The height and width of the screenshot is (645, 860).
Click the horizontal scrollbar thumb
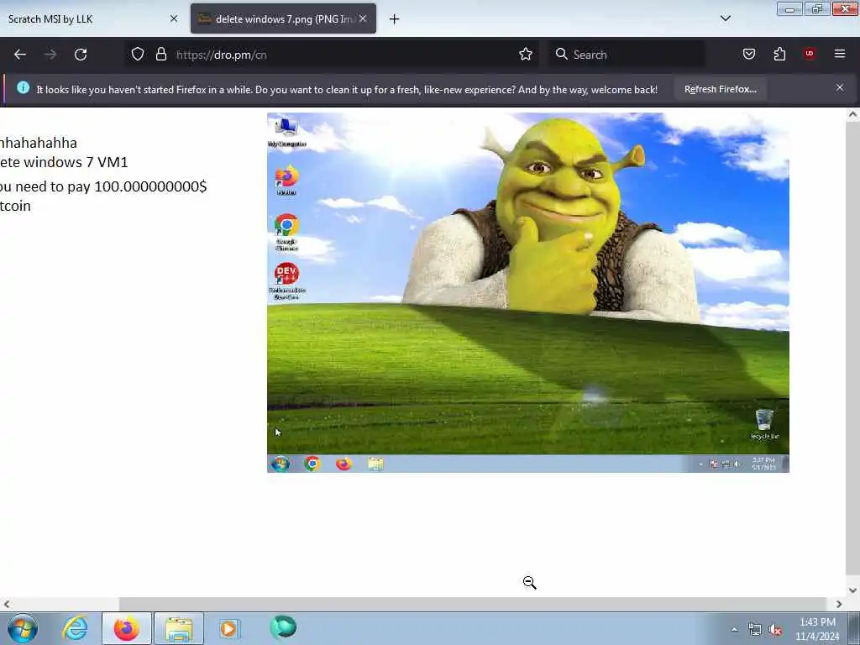coord(473,604)
